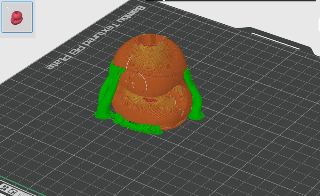The height and width of the screenshot is (196, 320).
Task: Select the plate 1 thumbnail in sidebar
Action: pos(17,17)
